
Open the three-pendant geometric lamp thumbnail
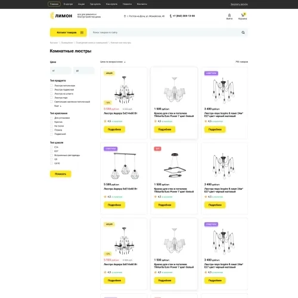(125, 166)
